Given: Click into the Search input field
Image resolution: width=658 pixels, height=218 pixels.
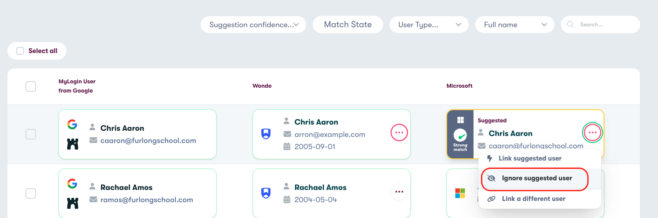Looking at the screenshot, I should (600, 25).
